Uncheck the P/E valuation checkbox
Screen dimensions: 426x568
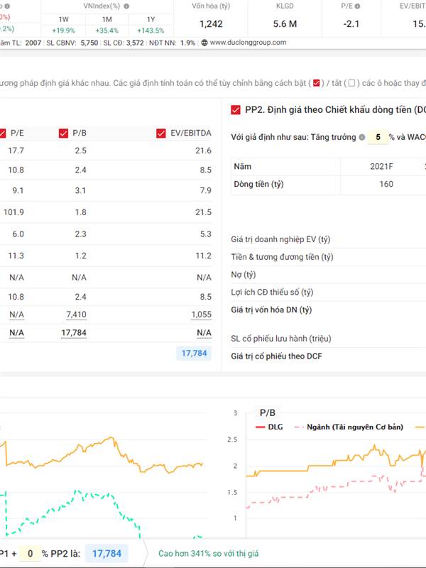pyautogui.click(x=3, y=133)
